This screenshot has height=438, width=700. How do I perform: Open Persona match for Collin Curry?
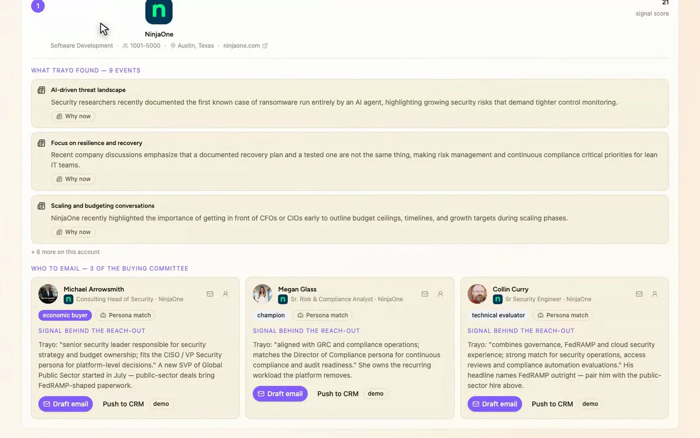(563, 315)
